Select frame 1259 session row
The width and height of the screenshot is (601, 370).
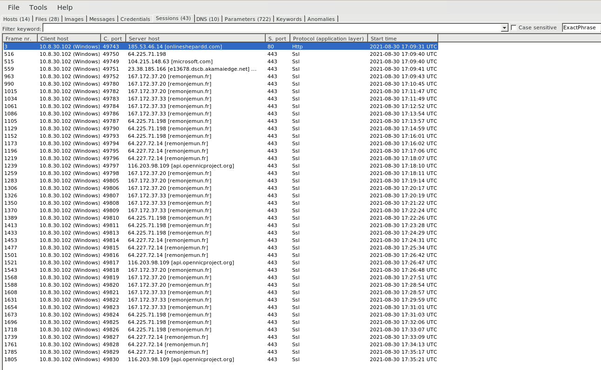pos(220,173)
